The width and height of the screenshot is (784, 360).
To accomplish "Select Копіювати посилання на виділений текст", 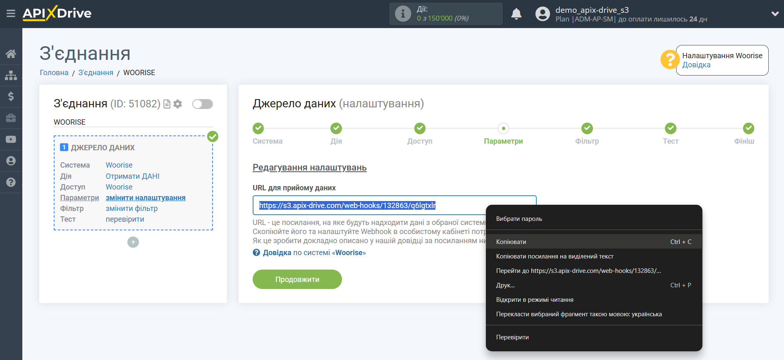I will point(594,256).
